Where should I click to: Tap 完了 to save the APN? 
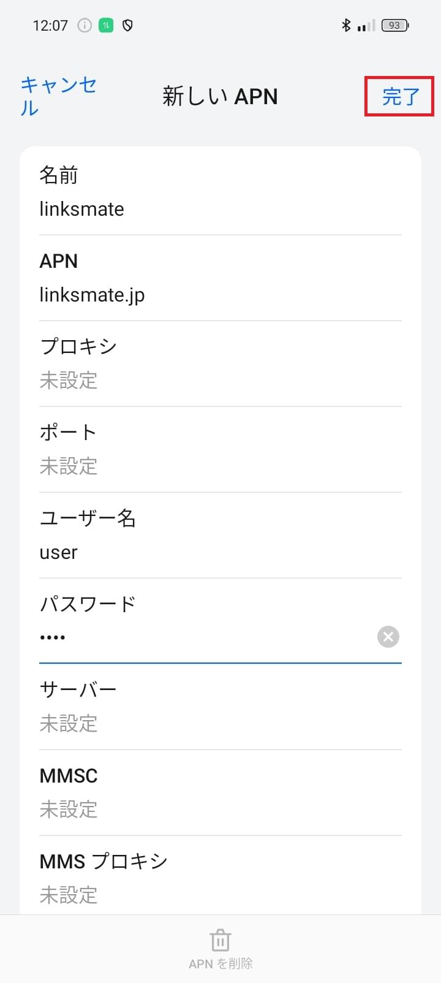(x=399, y=96)
